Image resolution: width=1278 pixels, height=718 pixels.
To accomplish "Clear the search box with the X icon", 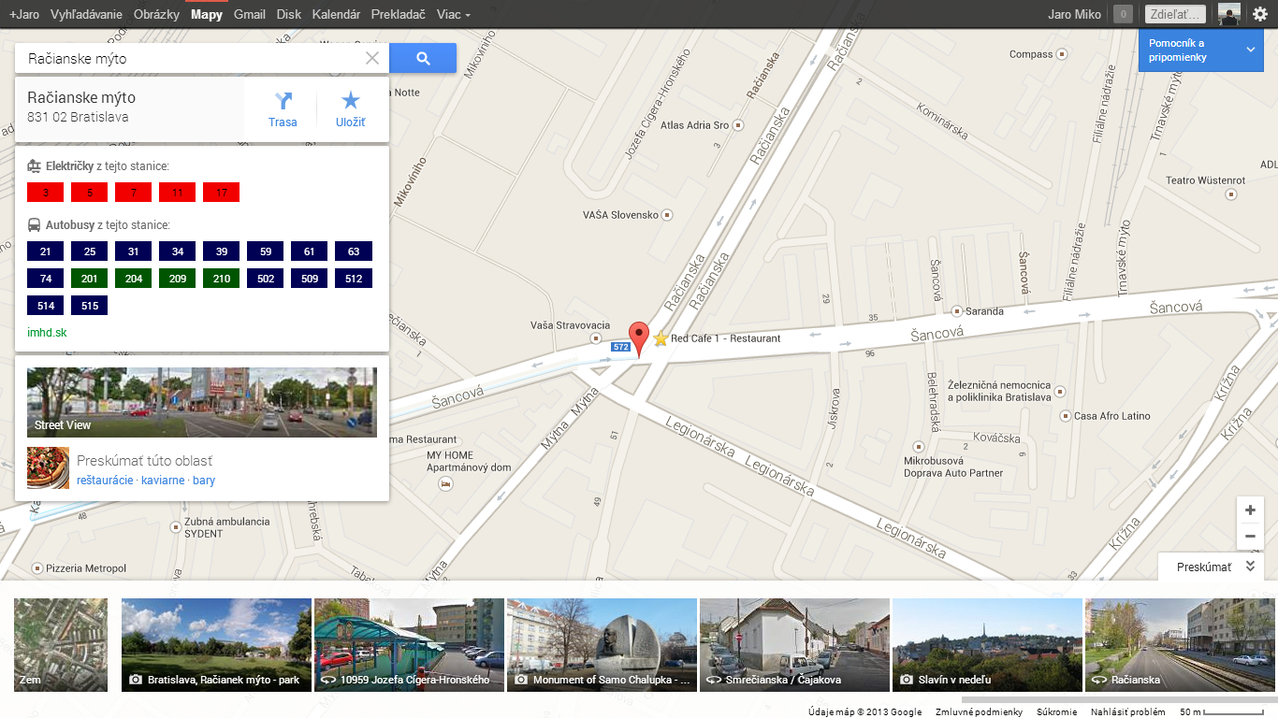I will 372,58.
